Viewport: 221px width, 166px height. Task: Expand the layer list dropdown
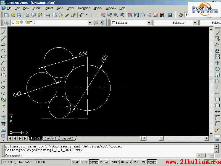point(90,23)
